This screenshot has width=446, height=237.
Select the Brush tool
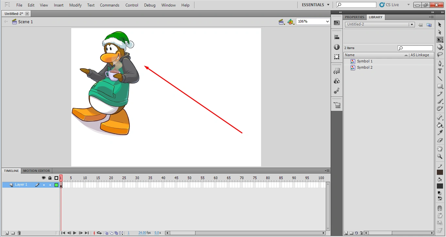click(440, 101)
